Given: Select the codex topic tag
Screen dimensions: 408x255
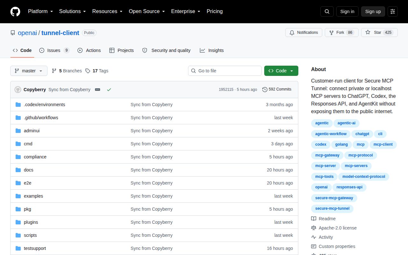Looking at the screenshot, I should tap(321, 144).
